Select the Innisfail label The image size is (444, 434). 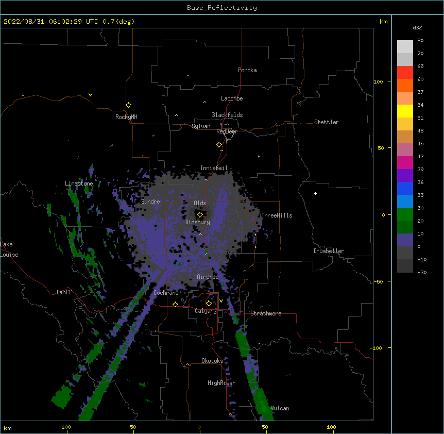pyautogui.click(x=214, y=168)
